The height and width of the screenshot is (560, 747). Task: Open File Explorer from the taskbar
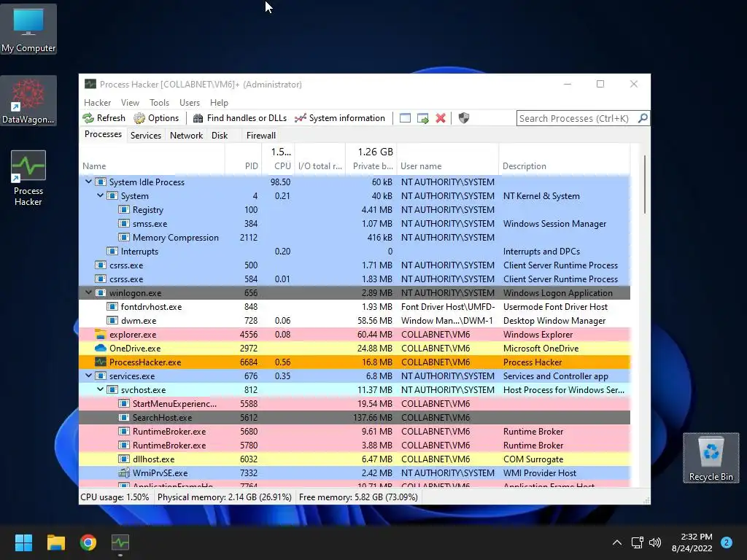[55, 542]
